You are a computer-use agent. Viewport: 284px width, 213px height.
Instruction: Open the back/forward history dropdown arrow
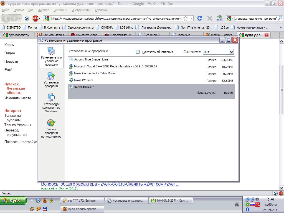[x=20, y=19]
